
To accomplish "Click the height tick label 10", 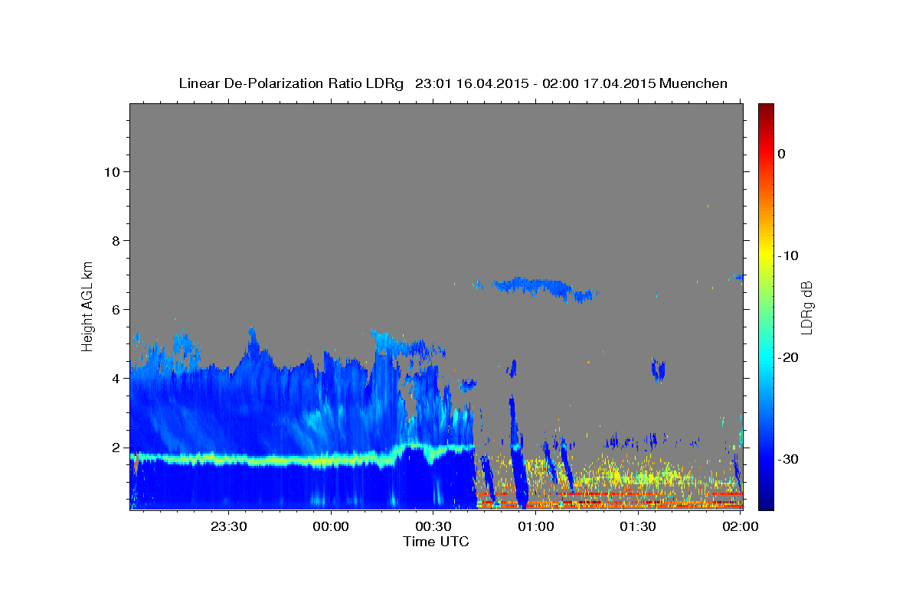I will tap(111, 171).
